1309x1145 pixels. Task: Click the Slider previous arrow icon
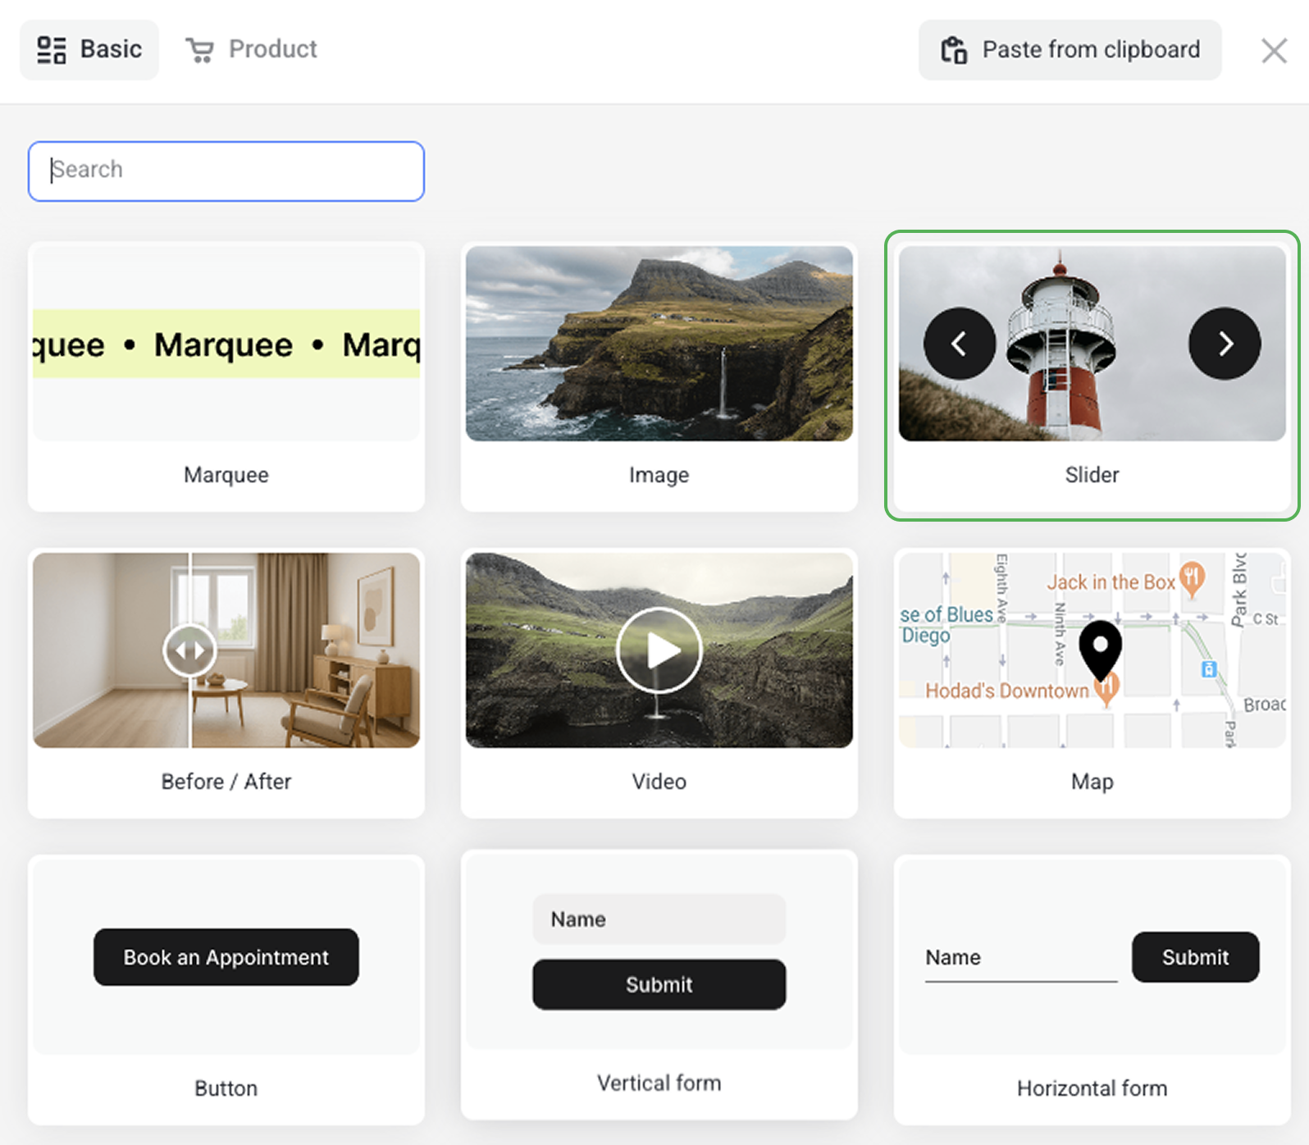tap(959, 344)
